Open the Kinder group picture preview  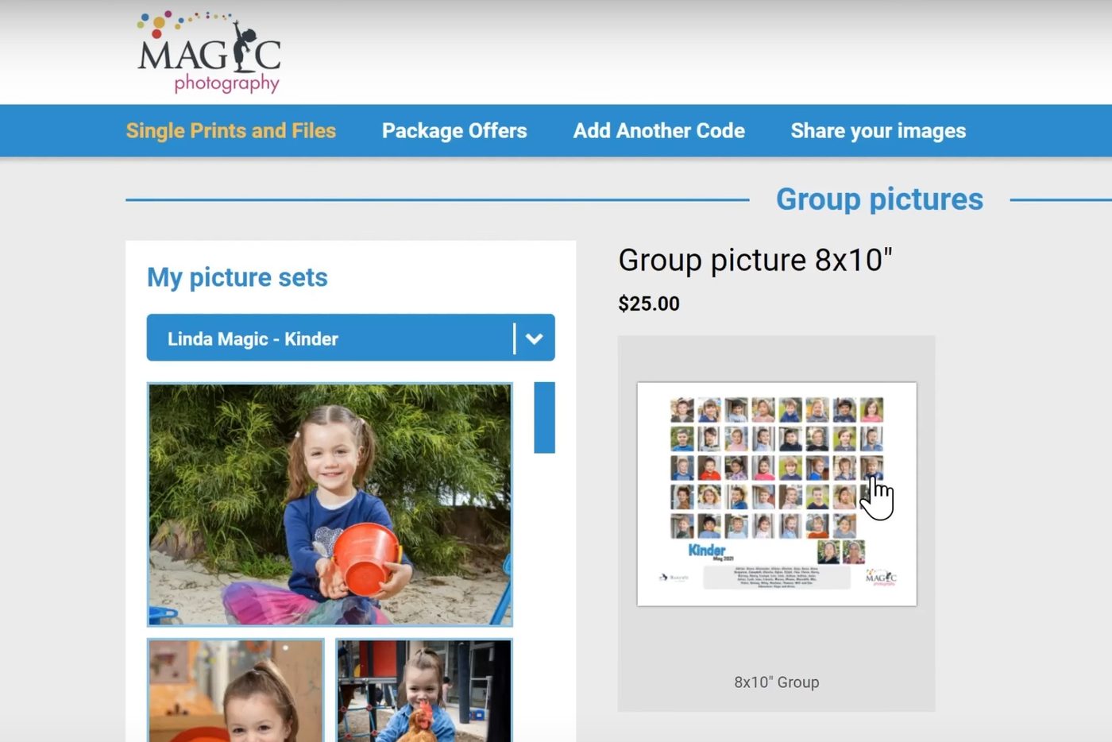point(777,494)
